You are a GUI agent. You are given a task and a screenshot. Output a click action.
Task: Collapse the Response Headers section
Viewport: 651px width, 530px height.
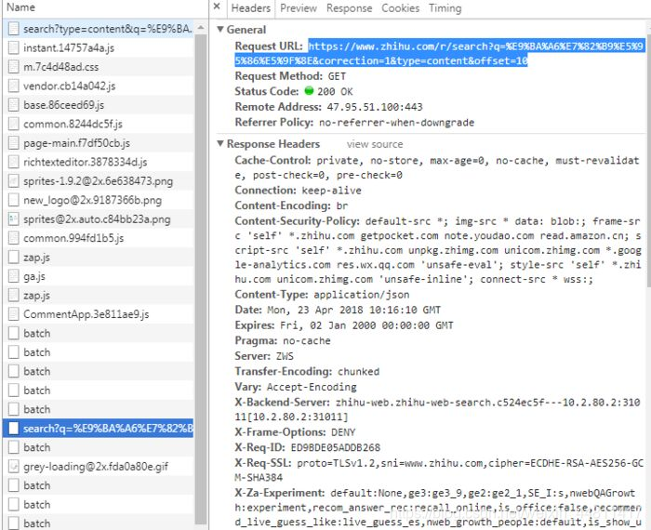[x=220, y=143]
